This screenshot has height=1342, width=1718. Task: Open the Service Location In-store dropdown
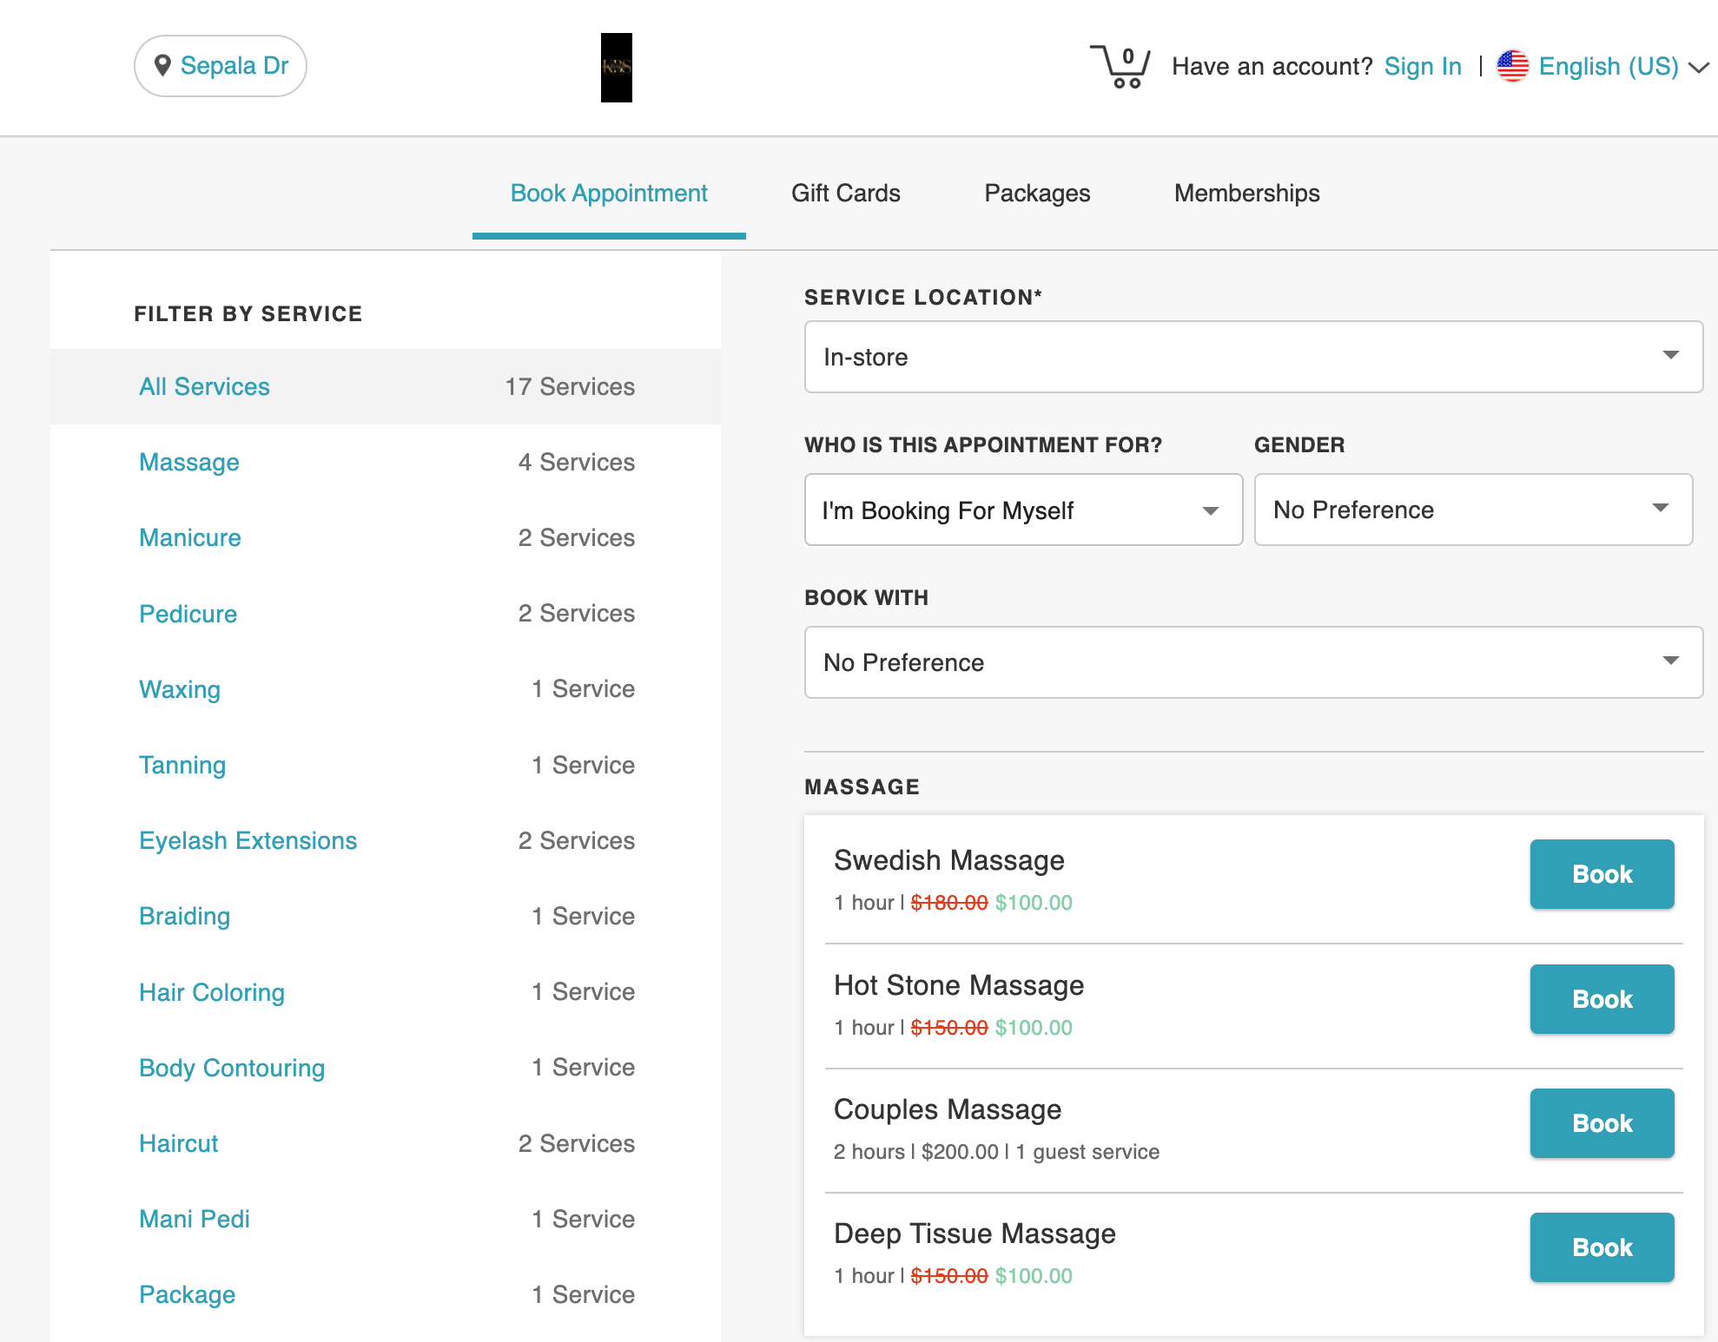click(x=1252, y=357)
